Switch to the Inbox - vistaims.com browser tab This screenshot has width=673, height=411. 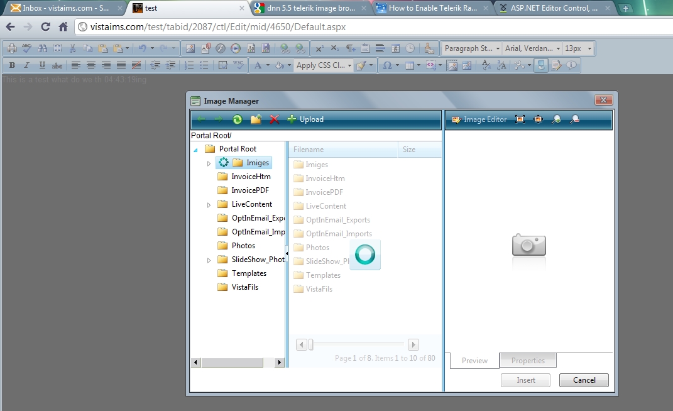tap(67, 8)
